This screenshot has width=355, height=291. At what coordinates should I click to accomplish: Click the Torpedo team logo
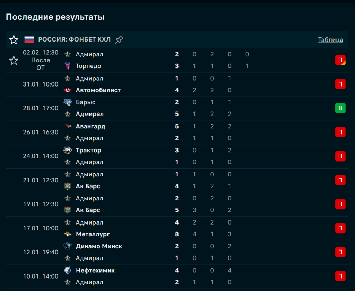pos(68,66)
